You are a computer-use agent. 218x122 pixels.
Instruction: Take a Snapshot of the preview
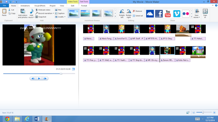point(41,17)
